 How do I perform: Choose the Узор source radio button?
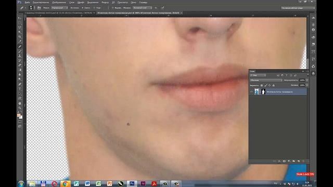point(94,8)
